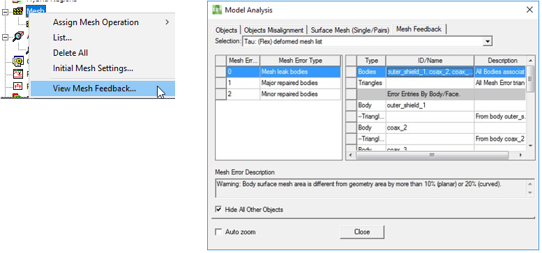Click the details table horizontal scrollbar thumb

(432, 155)
